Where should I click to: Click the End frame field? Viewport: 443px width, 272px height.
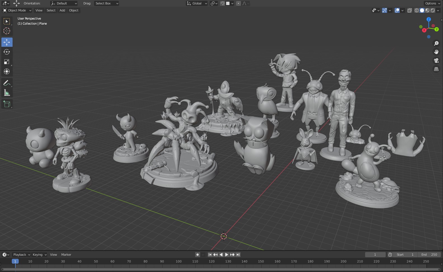429,255
